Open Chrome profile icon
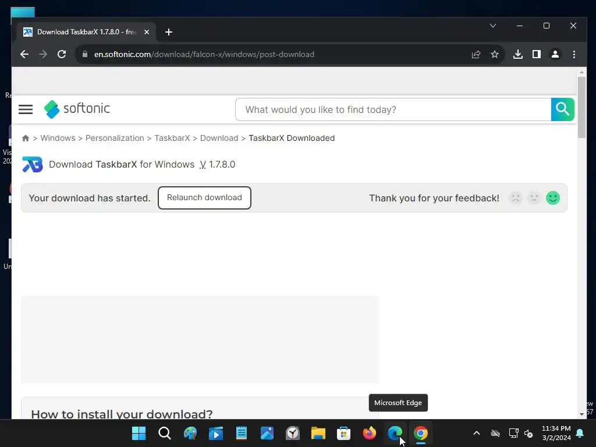This screenshot has width=596, height=447. click(555, 54)
